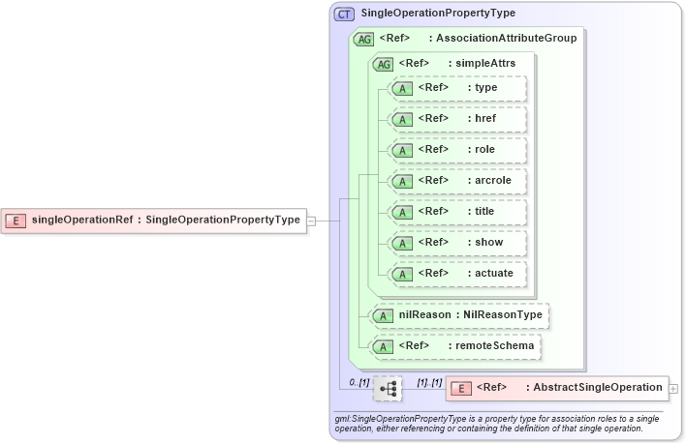686x443 pixels.
Task: Click the A icon of arcrole attribute
Action: [402, 181]
